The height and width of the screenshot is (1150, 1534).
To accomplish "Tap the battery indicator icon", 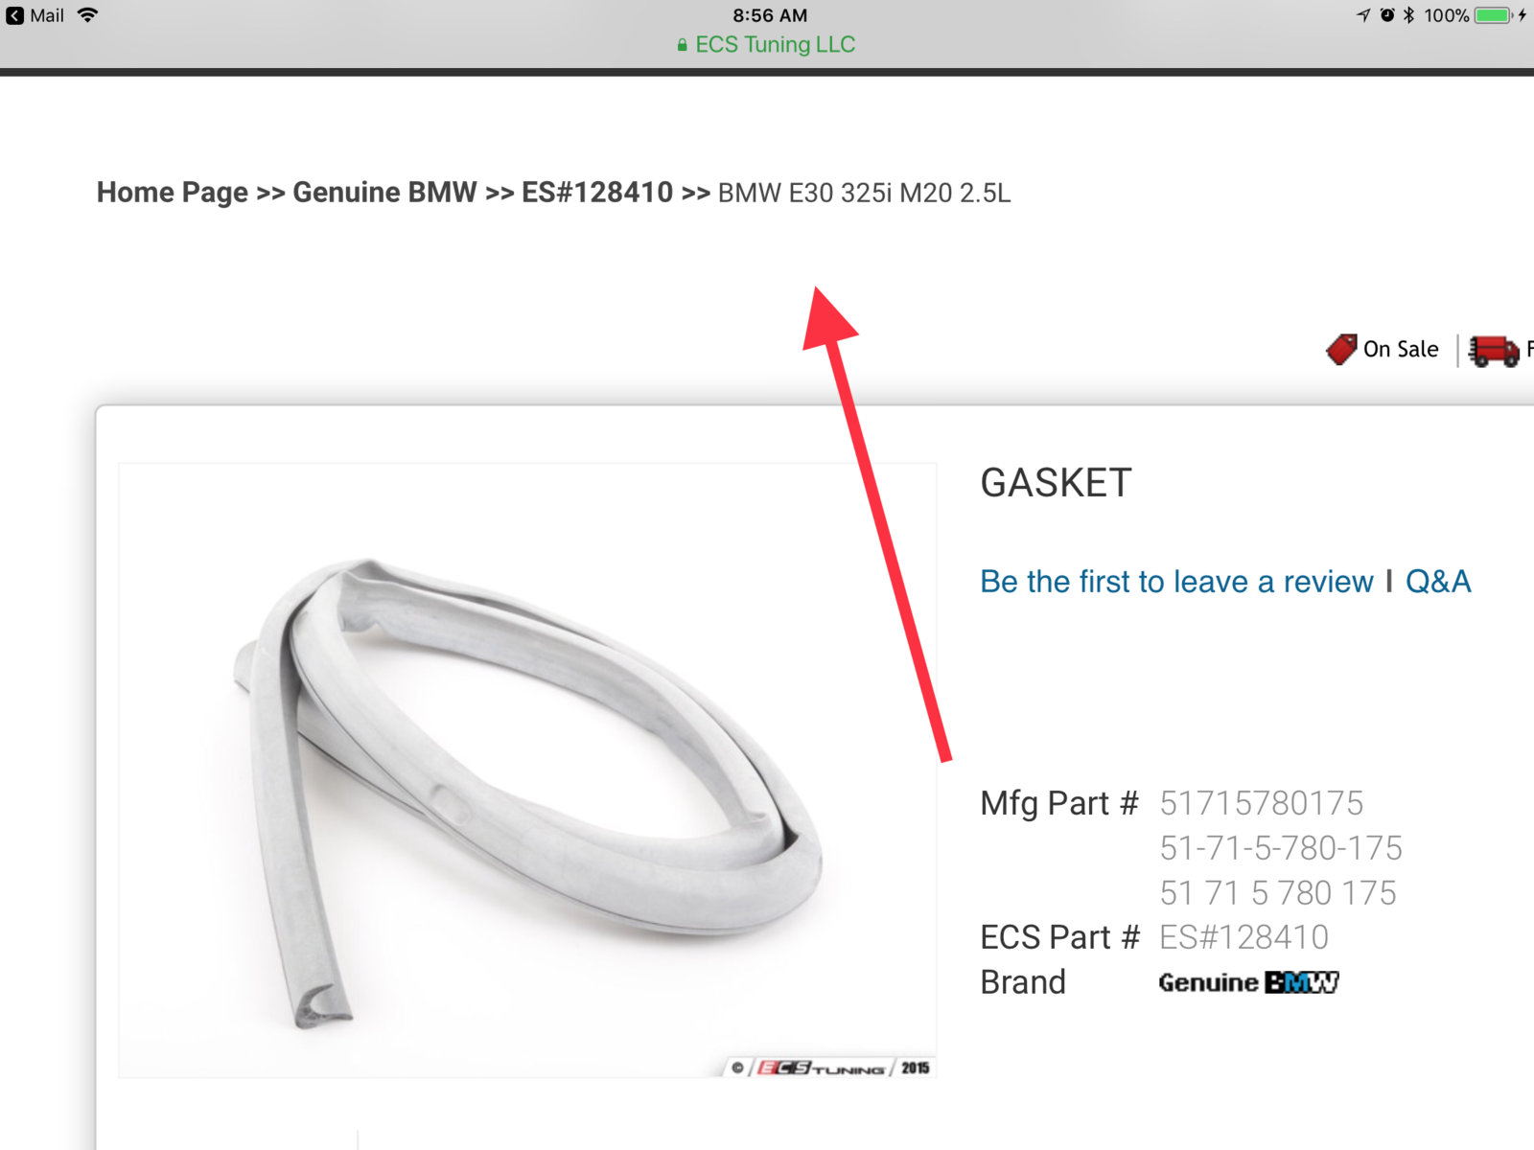I will 1493,15.
